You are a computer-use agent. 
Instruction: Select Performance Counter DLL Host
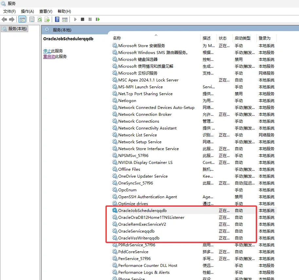tap(194, 266)
